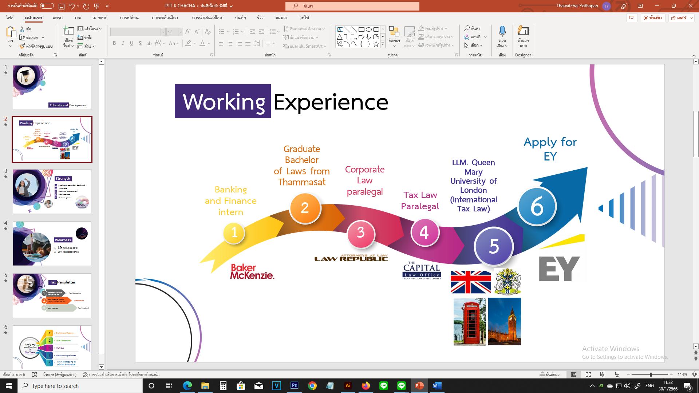Click the Paste clipboard icon
Screen dimensions: 699x393
pos(11,32)
